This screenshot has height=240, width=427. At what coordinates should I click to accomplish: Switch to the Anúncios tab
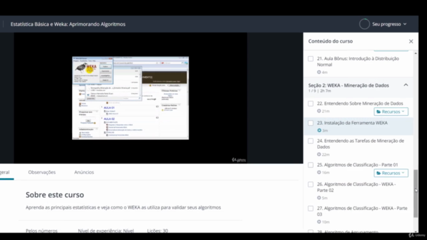click(84, 172)
